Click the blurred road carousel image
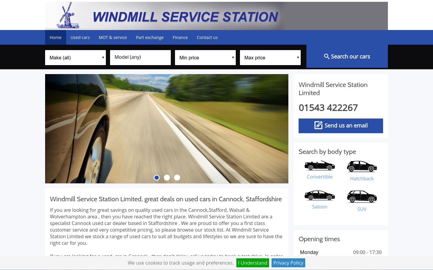Screen dimensions: 433x270 click(x=167, y=129)
